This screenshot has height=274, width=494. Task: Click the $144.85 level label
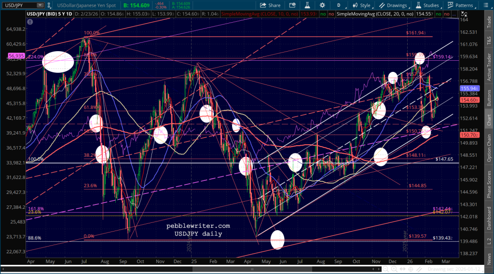click(x=417, y=186)
